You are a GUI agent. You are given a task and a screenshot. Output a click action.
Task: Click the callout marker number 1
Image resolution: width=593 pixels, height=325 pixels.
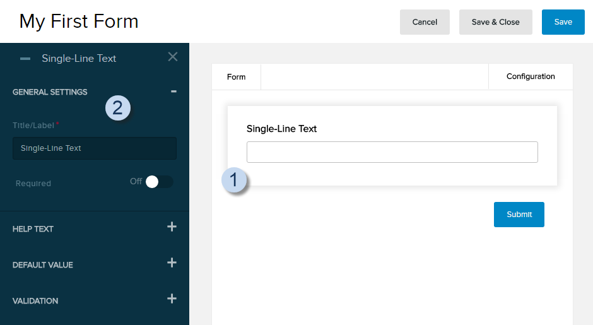coord(234,180)
